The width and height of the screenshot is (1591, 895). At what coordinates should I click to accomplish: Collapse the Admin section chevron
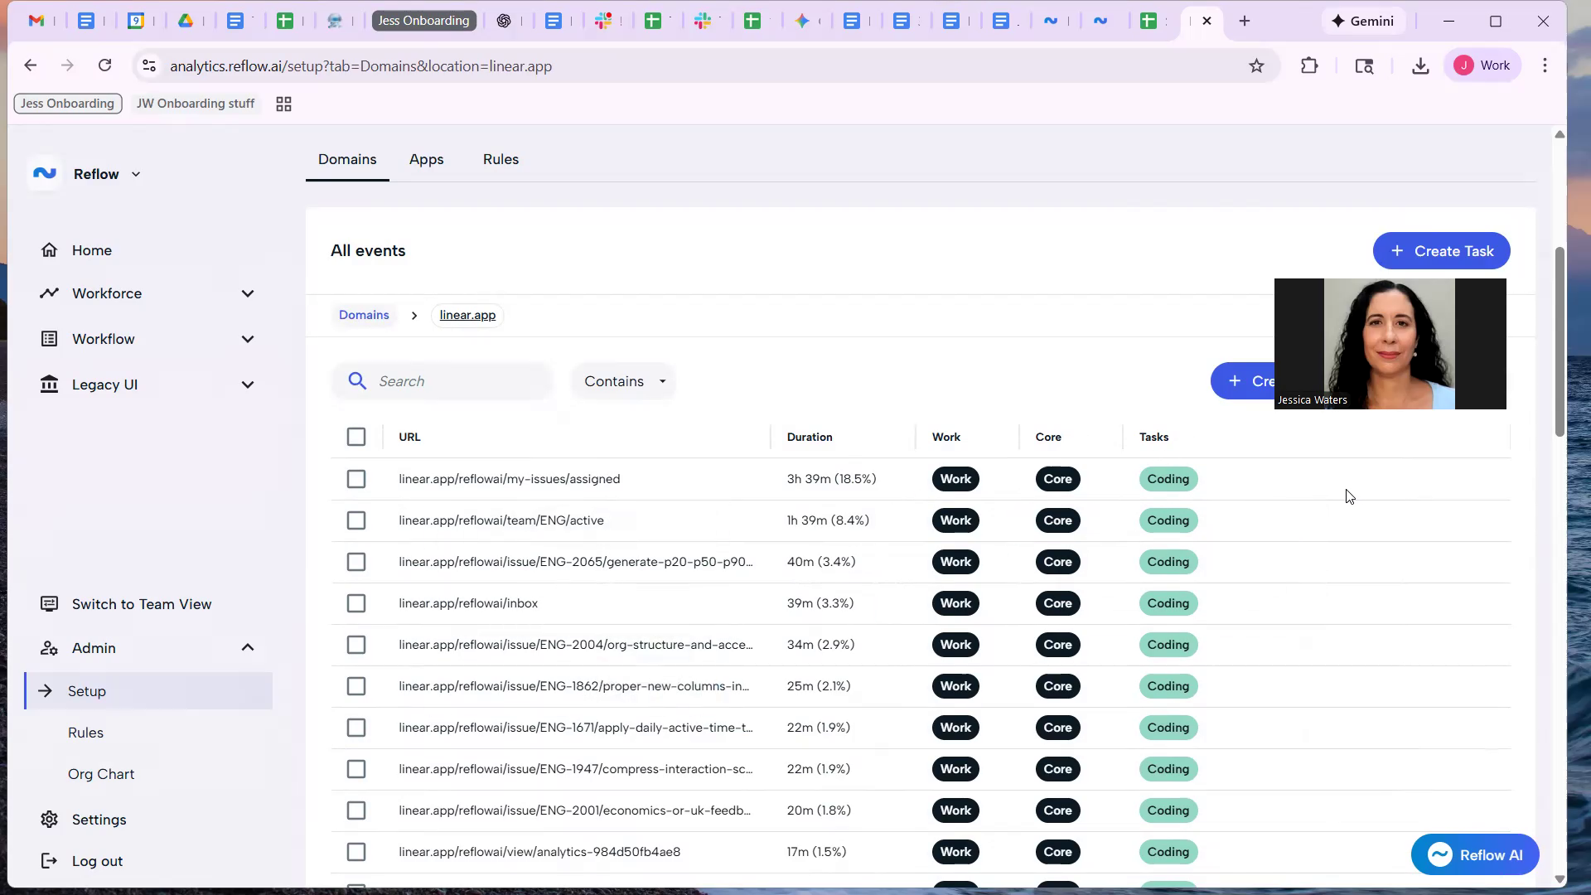point(247,648)
